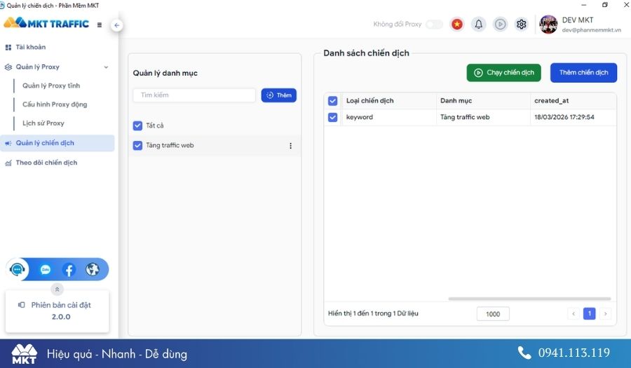
Task: Open the Facebook support icon
Action: point(69,269)
